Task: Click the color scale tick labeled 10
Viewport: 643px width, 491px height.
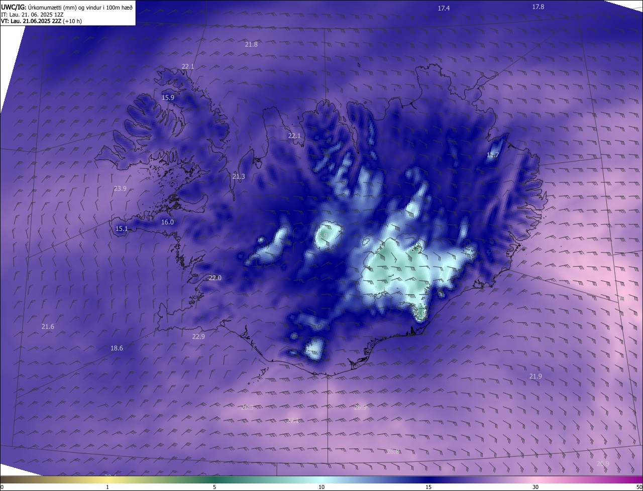Action: [321, 487]
